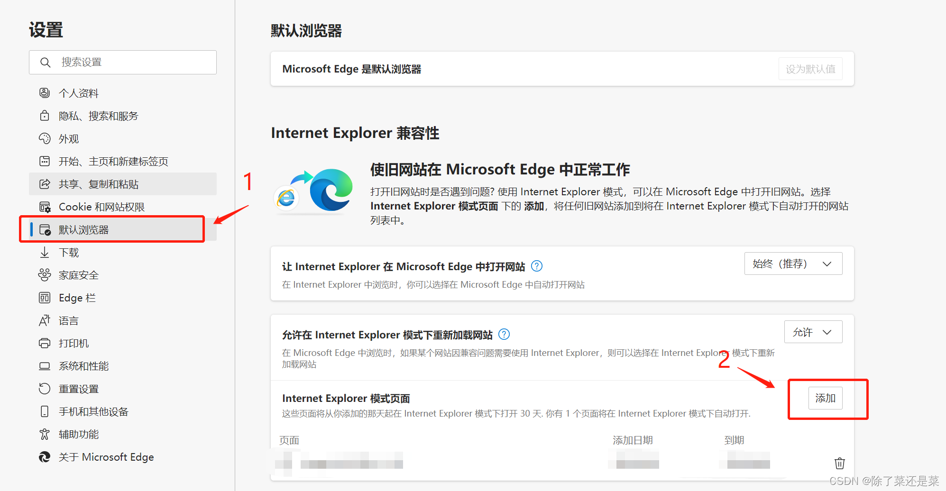Click help icon next to 让 Internet Explorer 在 Microsoft Edge 中打开网站
946x491 pixels.
pos(537,266)
